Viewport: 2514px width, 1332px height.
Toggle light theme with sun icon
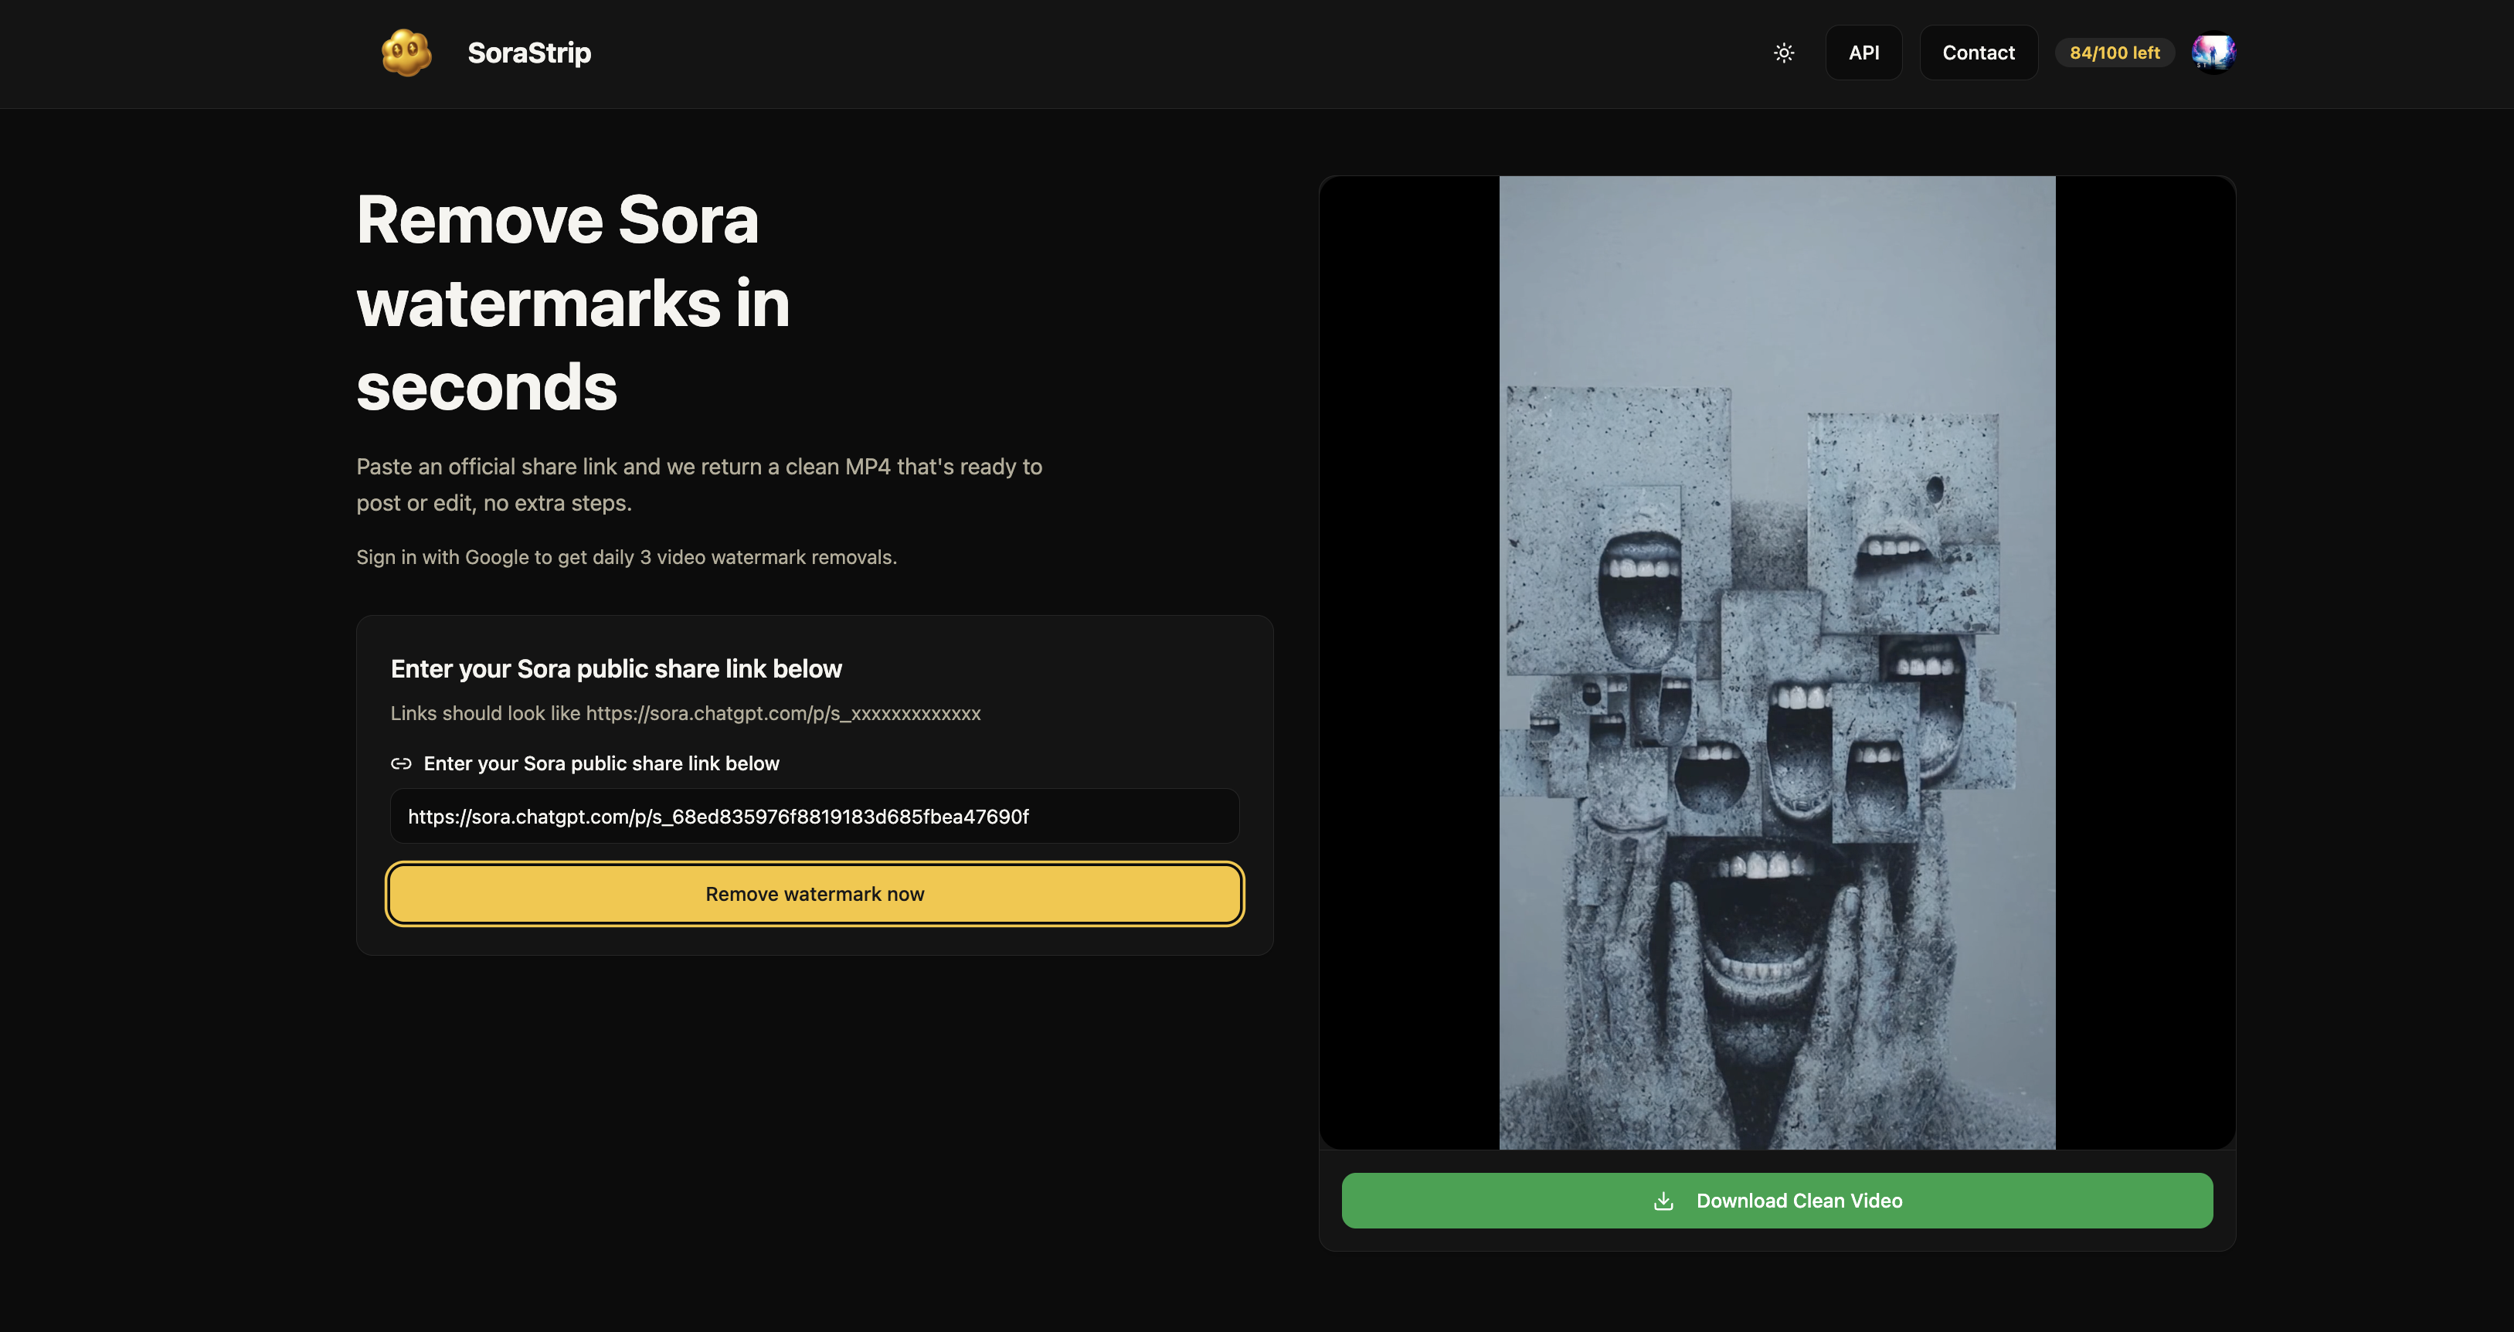point(1783,53)
